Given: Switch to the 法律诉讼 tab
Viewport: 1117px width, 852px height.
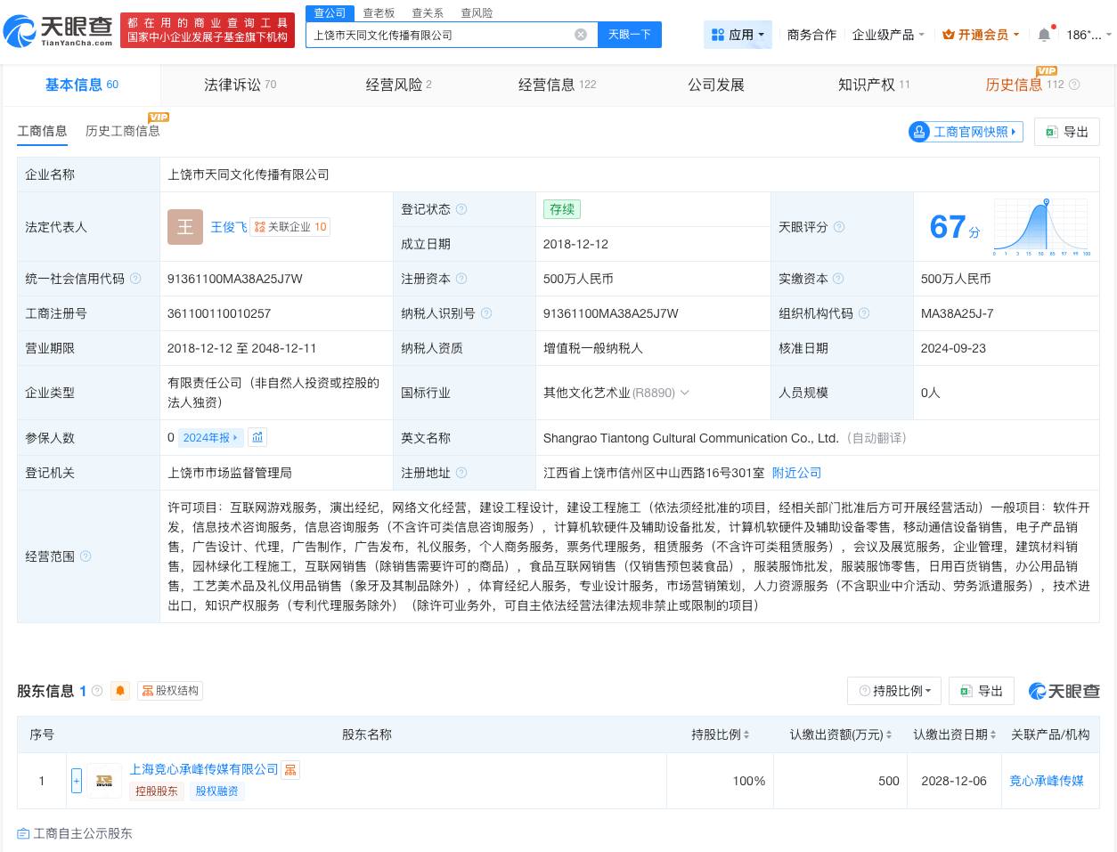Looking at the screenshot, I should (232, 84).
